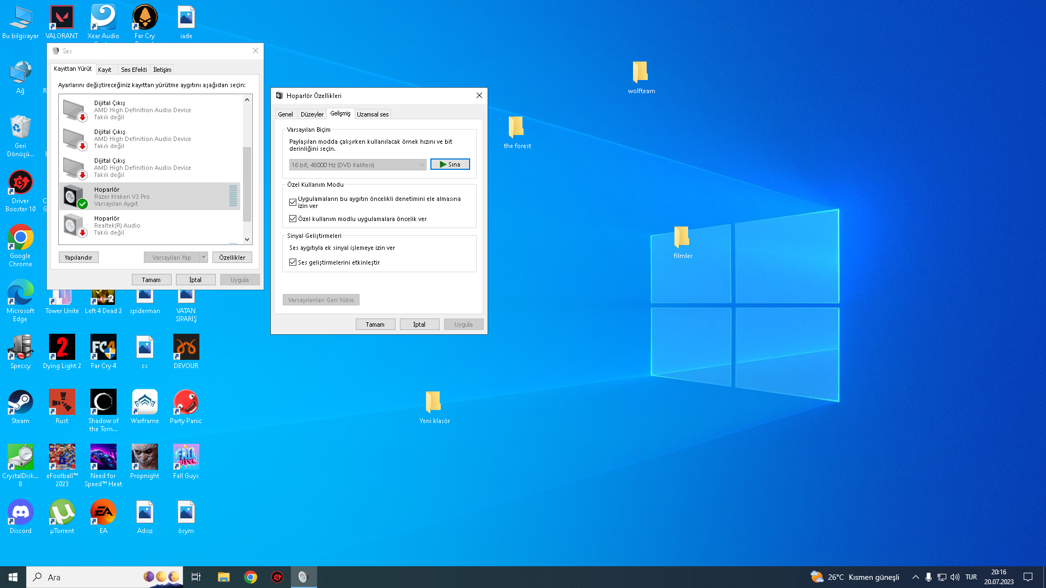Image resolution: width=1046 pixels, height=588 pixels.
Task: Open the VALORANT desktop shortcut
Action: tap(62, 22)
